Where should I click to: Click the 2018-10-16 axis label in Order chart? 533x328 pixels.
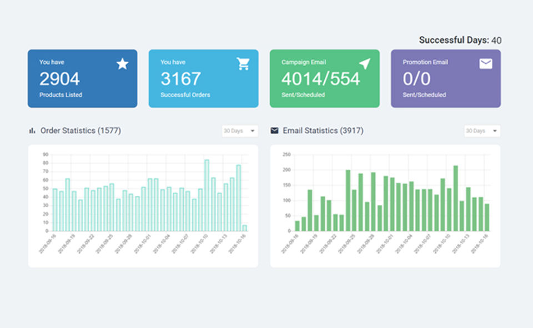[x=237, y=244]
